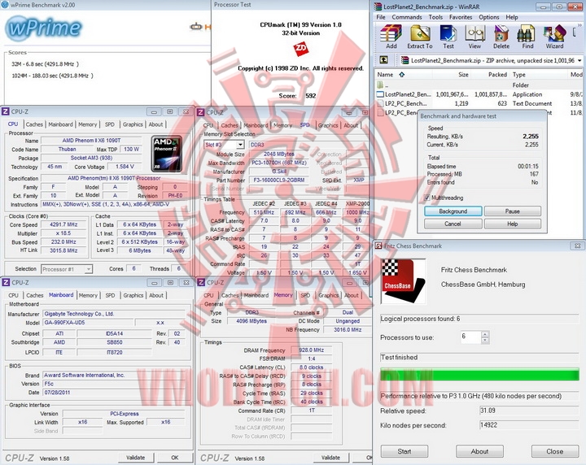
Task: Click the Extract To icon in WinRAR
Action: click(420, 37)
